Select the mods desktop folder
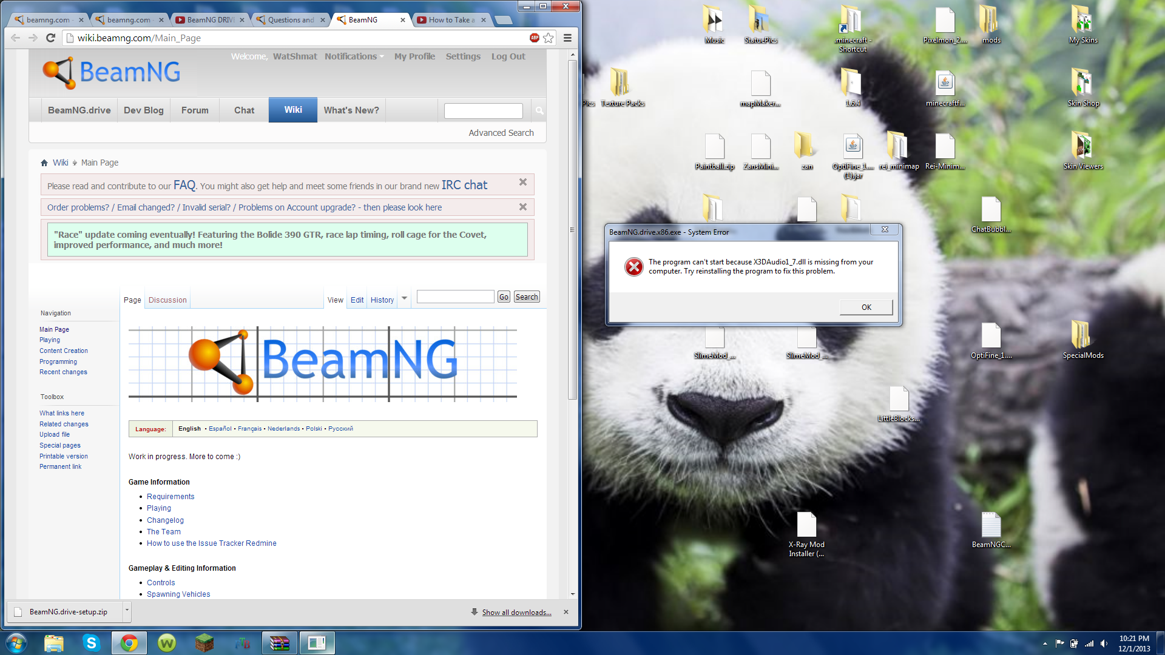The image size is (1165, 655). point(991,25)
